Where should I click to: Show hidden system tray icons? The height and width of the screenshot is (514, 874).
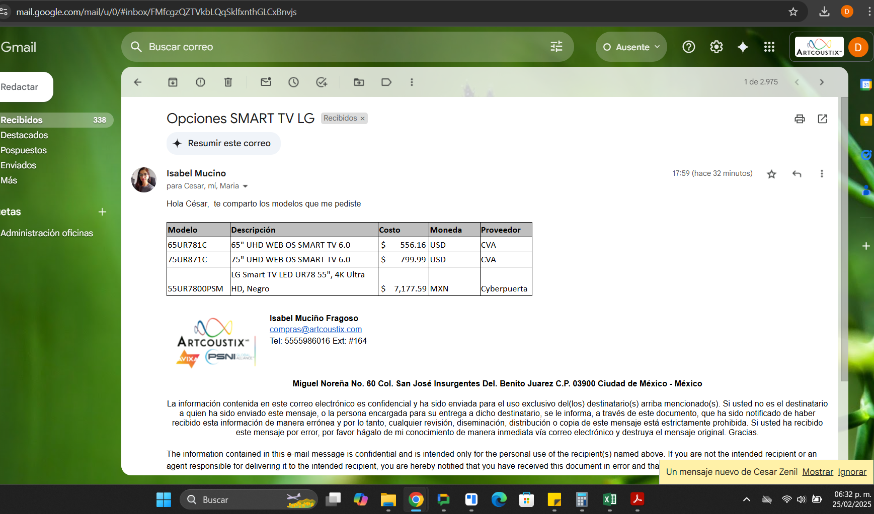pyautogui.click(x=747, y=499)
